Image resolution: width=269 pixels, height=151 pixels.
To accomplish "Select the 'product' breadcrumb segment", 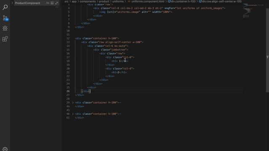I will click(x=104, y=1).
